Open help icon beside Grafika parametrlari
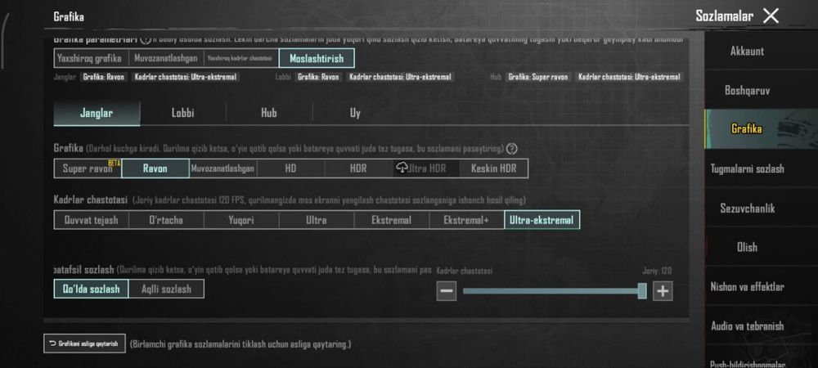 tap(146, 39)
